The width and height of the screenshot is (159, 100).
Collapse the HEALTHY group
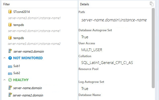click(x=5, y=80)
